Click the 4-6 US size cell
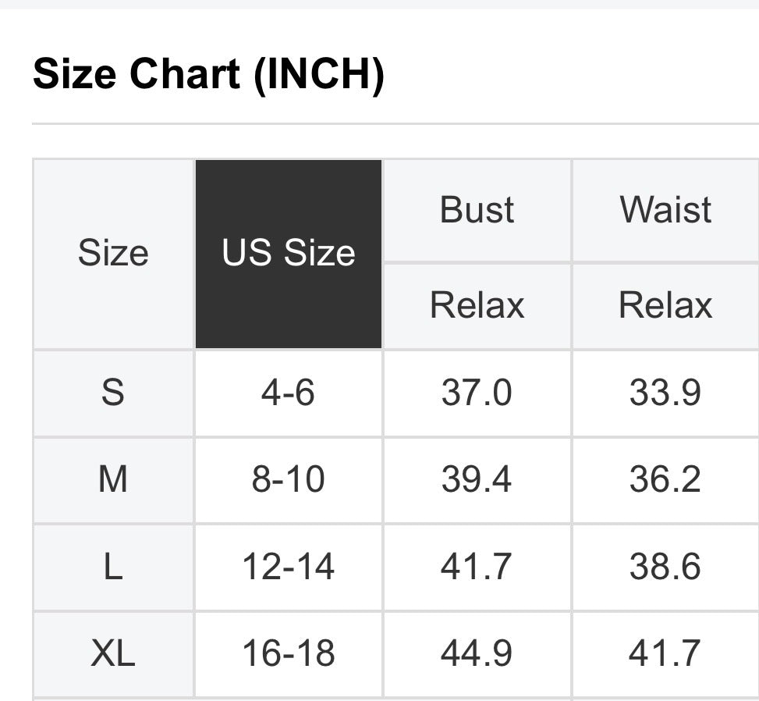The width and height of the screenshot is (759, 701). pyautogui.click(x=289, y=392)
